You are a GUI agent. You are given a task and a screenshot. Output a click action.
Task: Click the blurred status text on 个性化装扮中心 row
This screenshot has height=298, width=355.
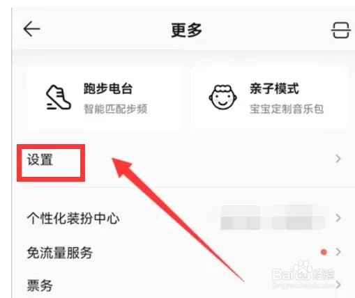(273, 217)
